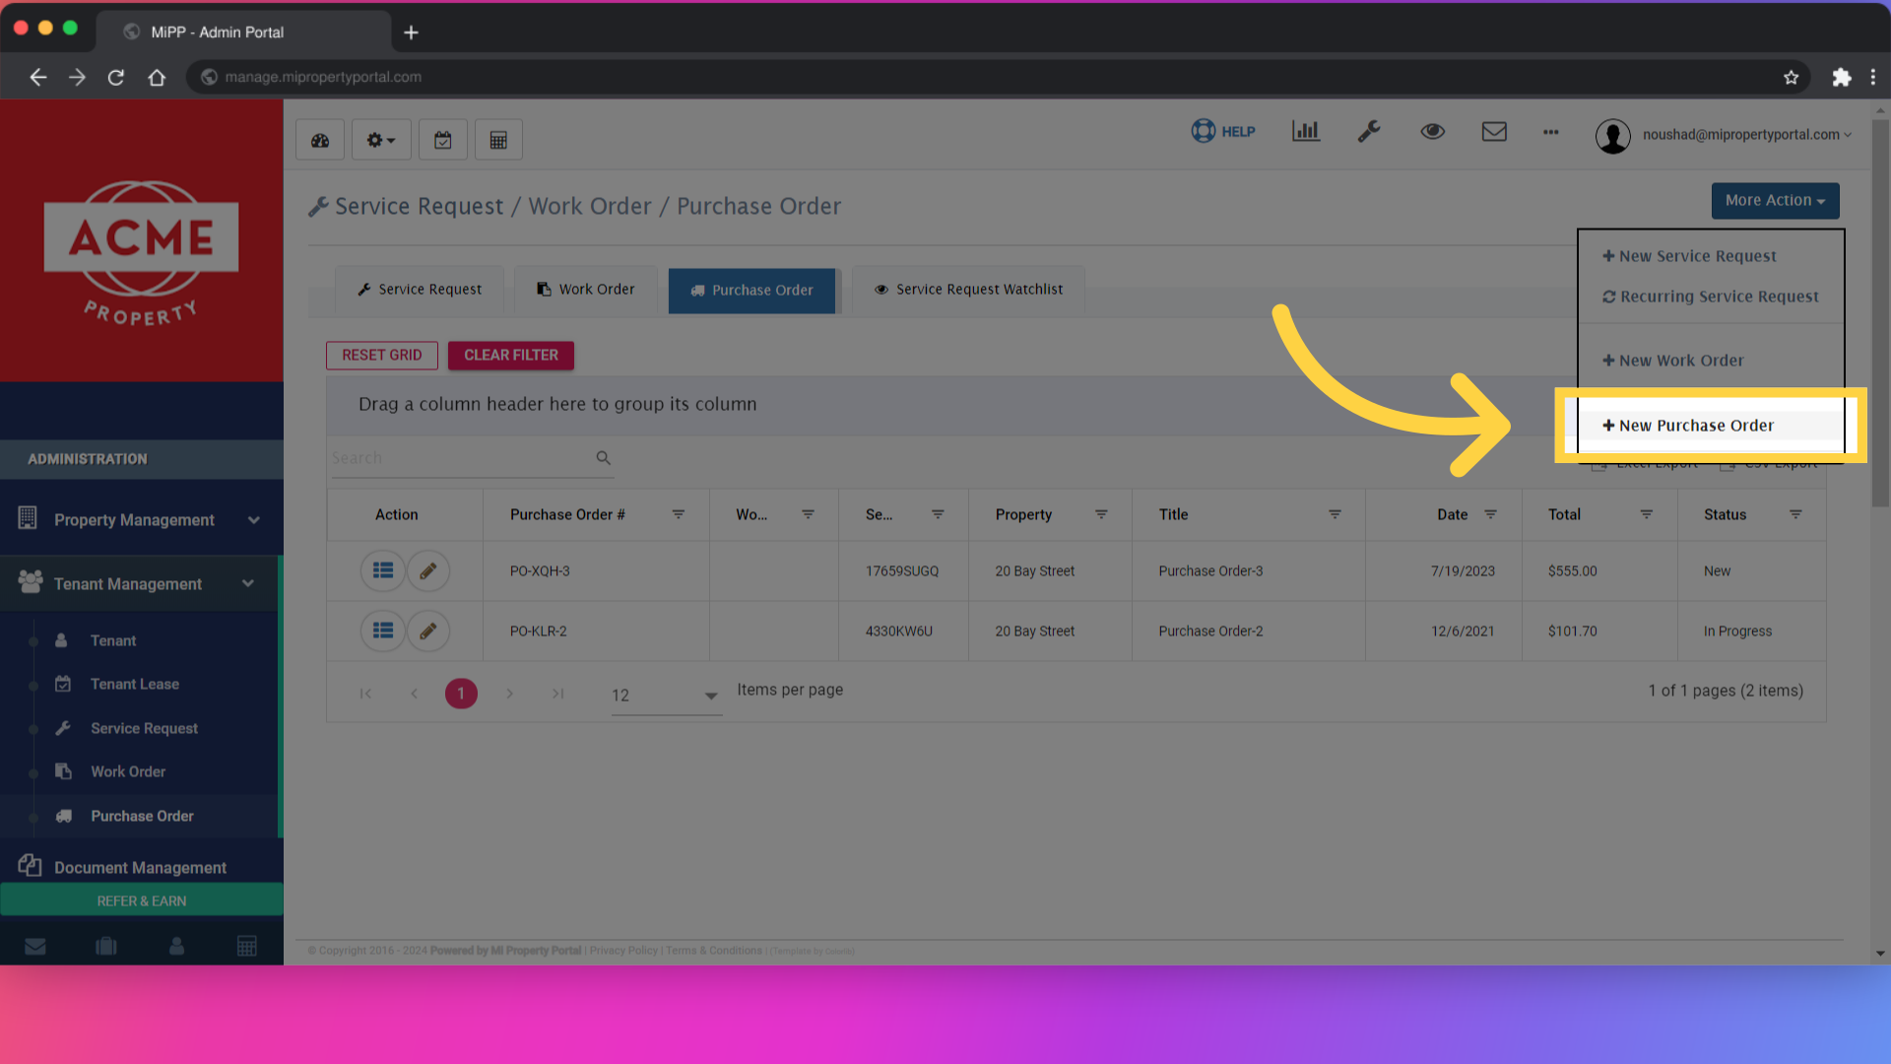Open the Terms & Conditions footer link

[x=714, y=951]
